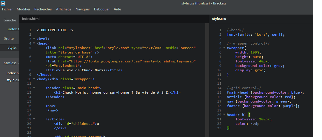Click the nav green background rule
The image size is (322, 140).
pos(259,101)
